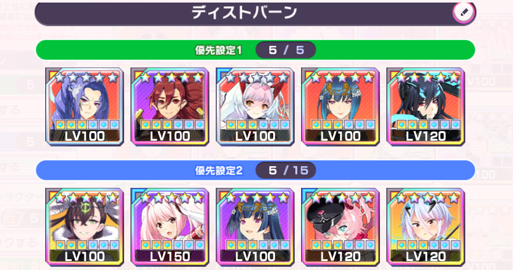Select the blue-haired glasses character card LV100

(x=85, y=107)
